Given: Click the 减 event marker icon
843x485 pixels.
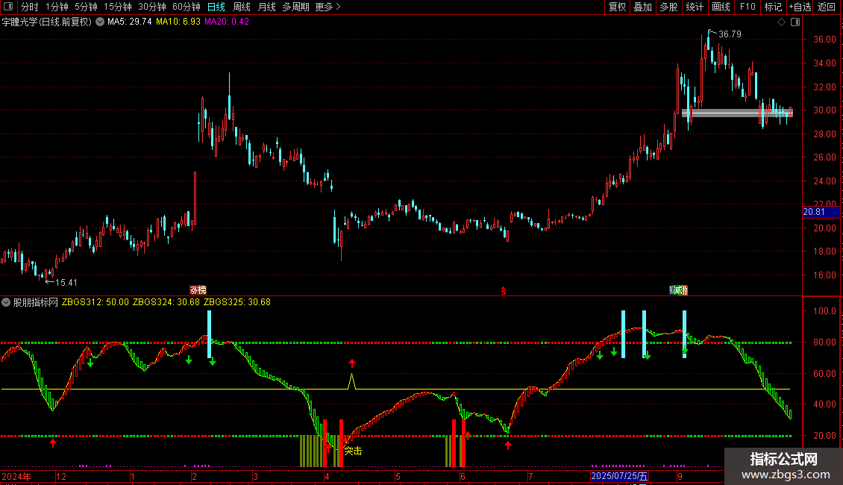Looking at the screenshot, I should (x=678, y=290).
